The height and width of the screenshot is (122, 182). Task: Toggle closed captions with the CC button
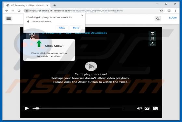[147, 108]
